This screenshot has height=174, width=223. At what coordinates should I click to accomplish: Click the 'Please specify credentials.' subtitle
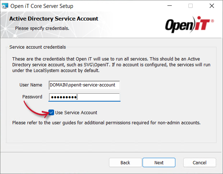(x=42, y=28)
